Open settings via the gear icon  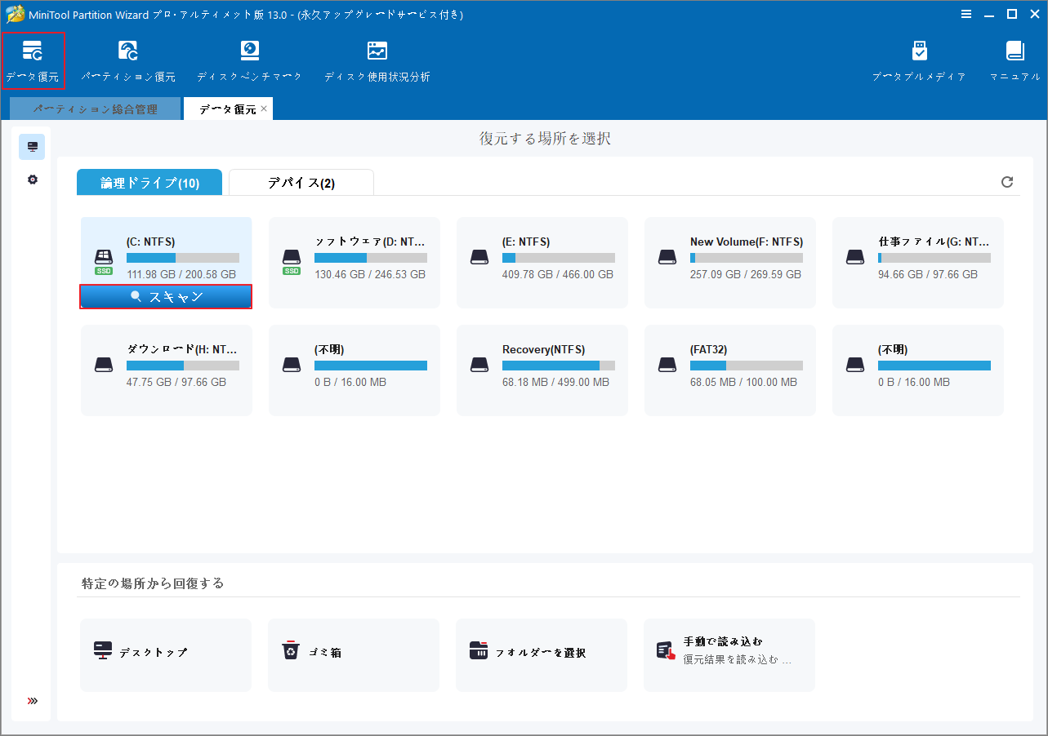[32, 179]
